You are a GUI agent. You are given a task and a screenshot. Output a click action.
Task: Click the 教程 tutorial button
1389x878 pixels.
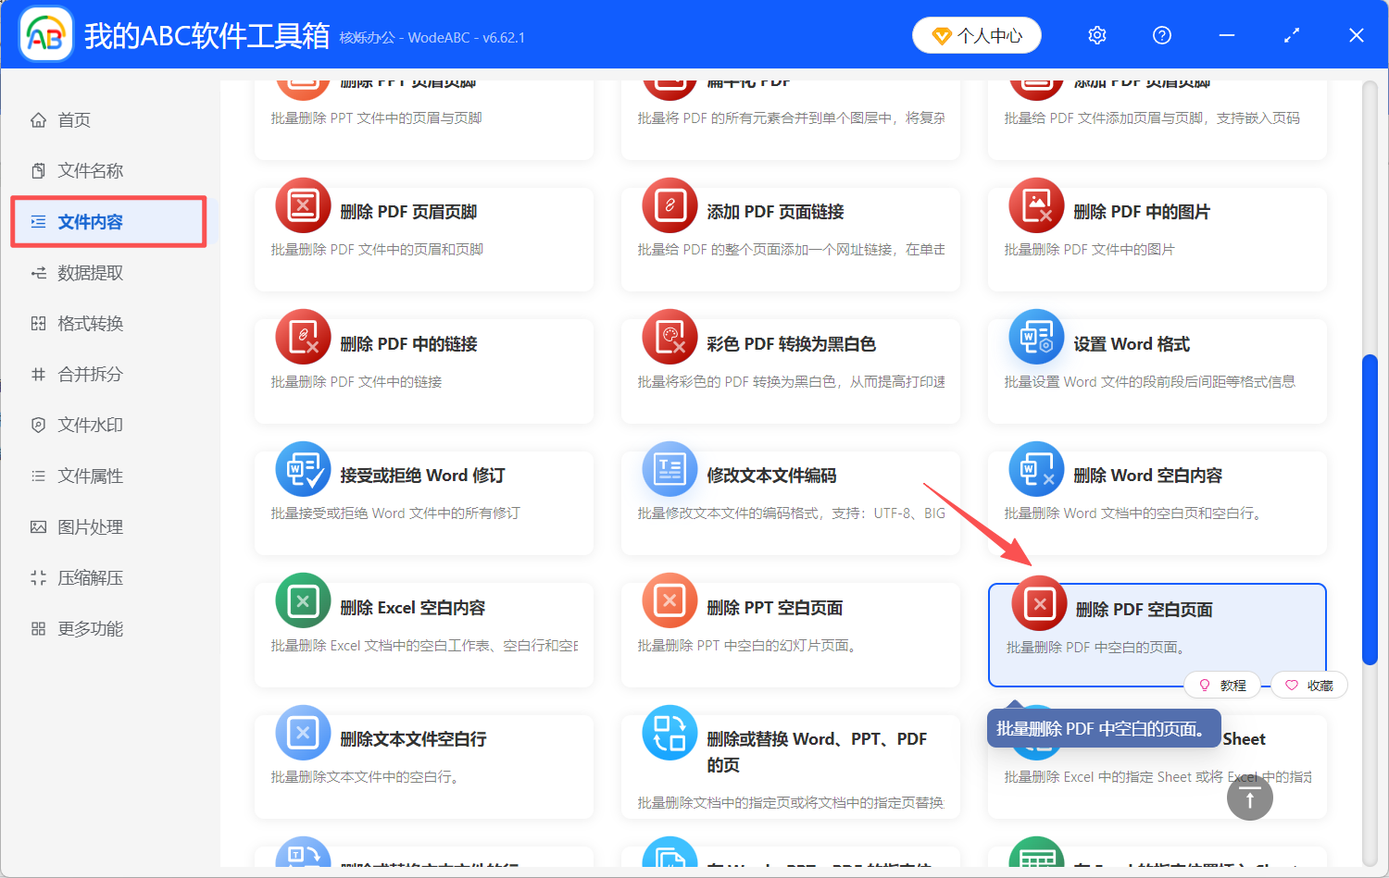[1222, 685]
